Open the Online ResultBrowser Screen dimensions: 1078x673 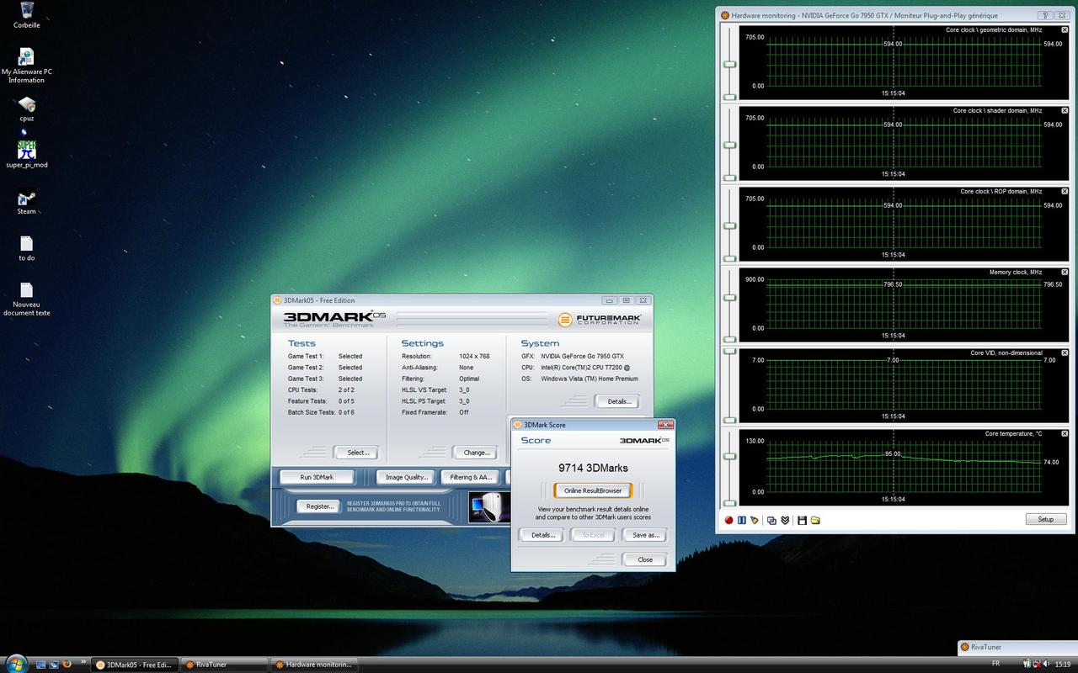tap(593, 490)
